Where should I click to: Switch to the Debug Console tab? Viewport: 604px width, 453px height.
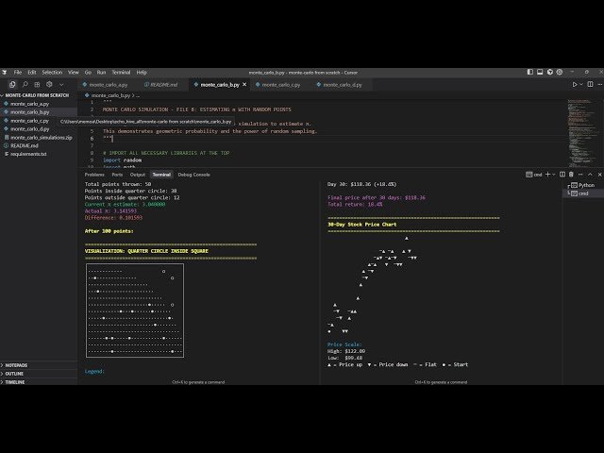pos(193,175)
